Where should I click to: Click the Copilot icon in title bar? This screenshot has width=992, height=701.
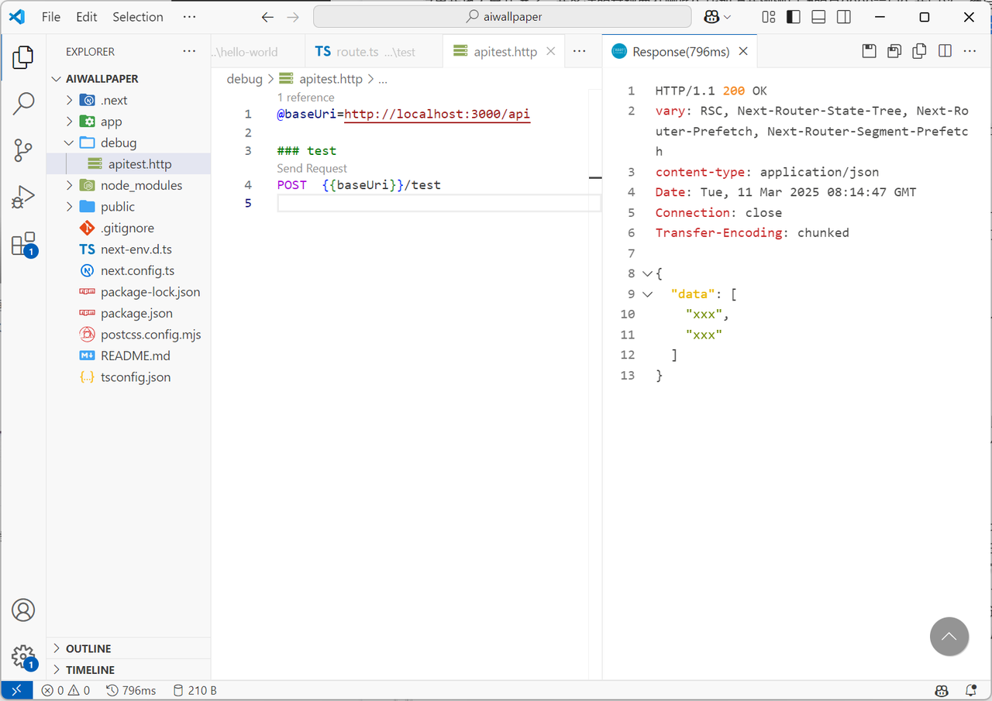(711, 17)
